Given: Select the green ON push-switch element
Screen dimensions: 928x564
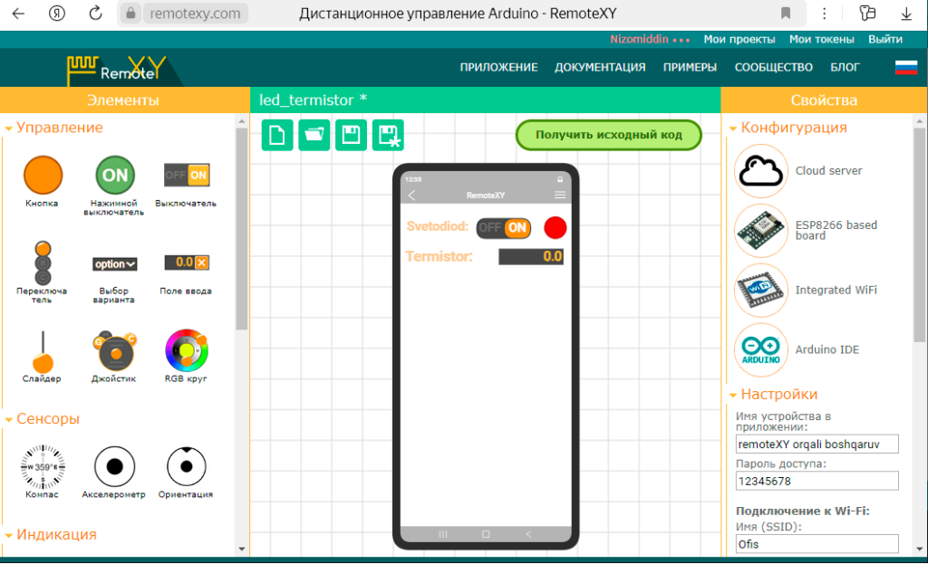Looking at the screenshot, I should coord(114,175).
